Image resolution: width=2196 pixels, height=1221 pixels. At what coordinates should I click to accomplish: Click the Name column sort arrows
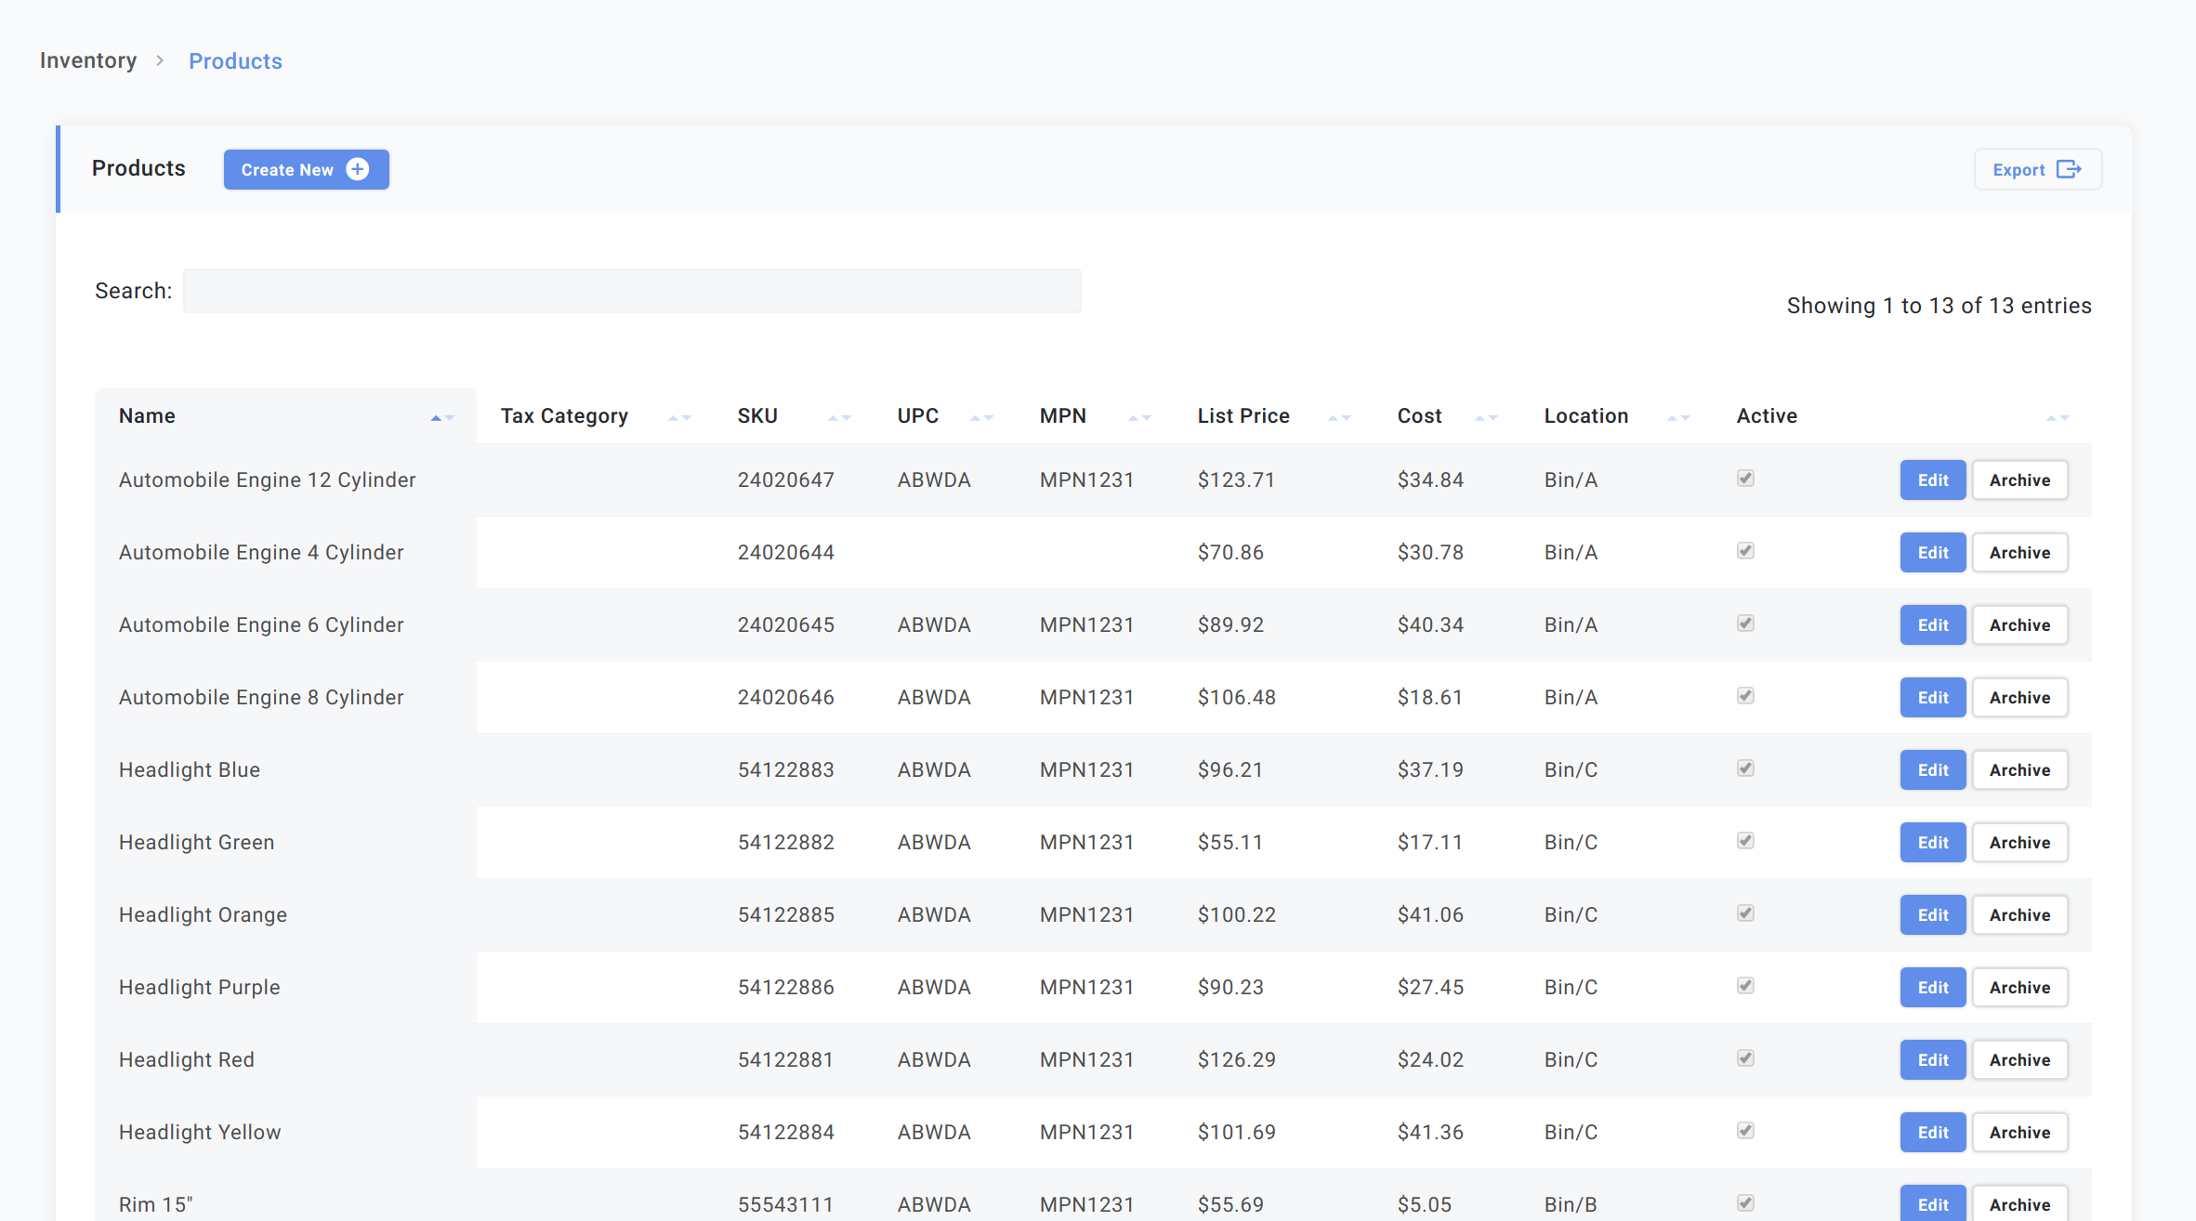click(x=442, y=417)
